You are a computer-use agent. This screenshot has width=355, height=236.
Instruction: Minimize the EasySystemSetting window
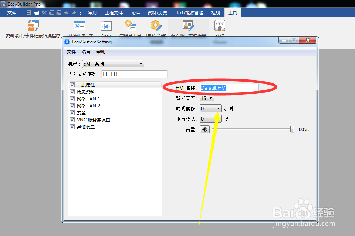tap(284, 40)
